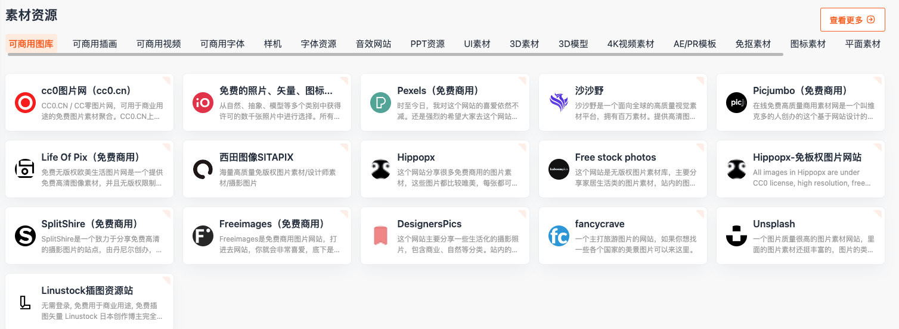899x329 pixels.
Task: Click the red iO logo icon
Action: coord(203,103)
